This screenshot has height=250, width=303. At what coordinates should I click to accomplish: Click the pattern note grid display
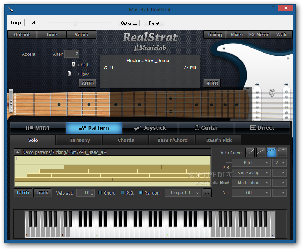[x=113, y=171]
